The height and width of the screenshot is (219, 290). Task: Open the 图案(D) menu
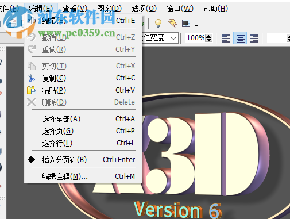(x=109, y=9)
